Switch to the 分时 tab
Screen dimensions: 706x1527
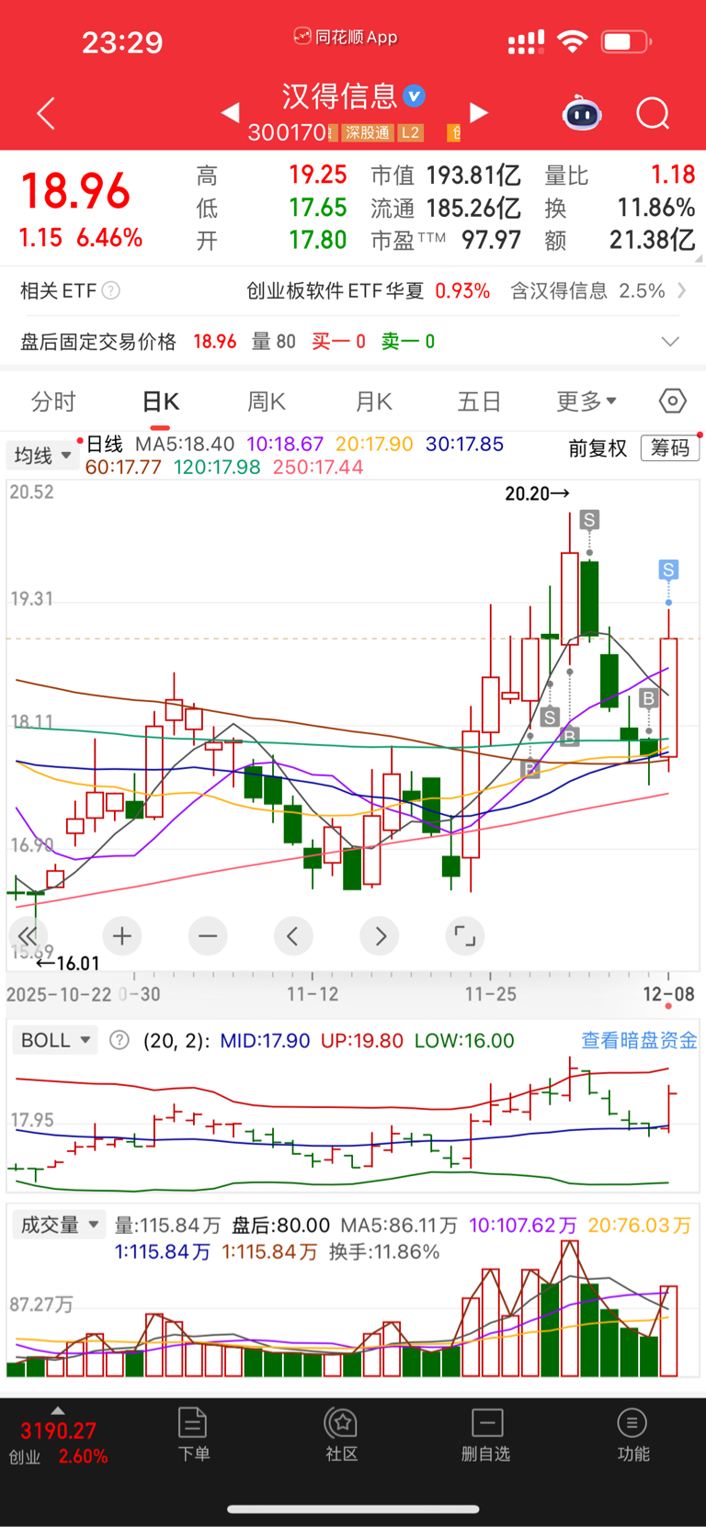coord(53,402)
